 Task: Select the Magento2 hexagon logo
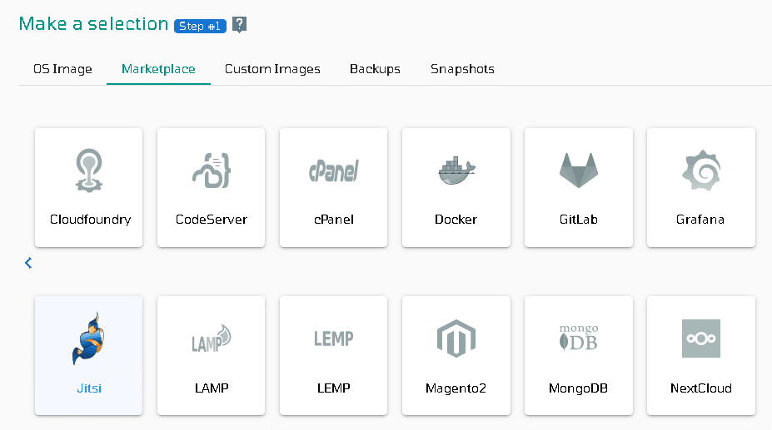(456, 339)
